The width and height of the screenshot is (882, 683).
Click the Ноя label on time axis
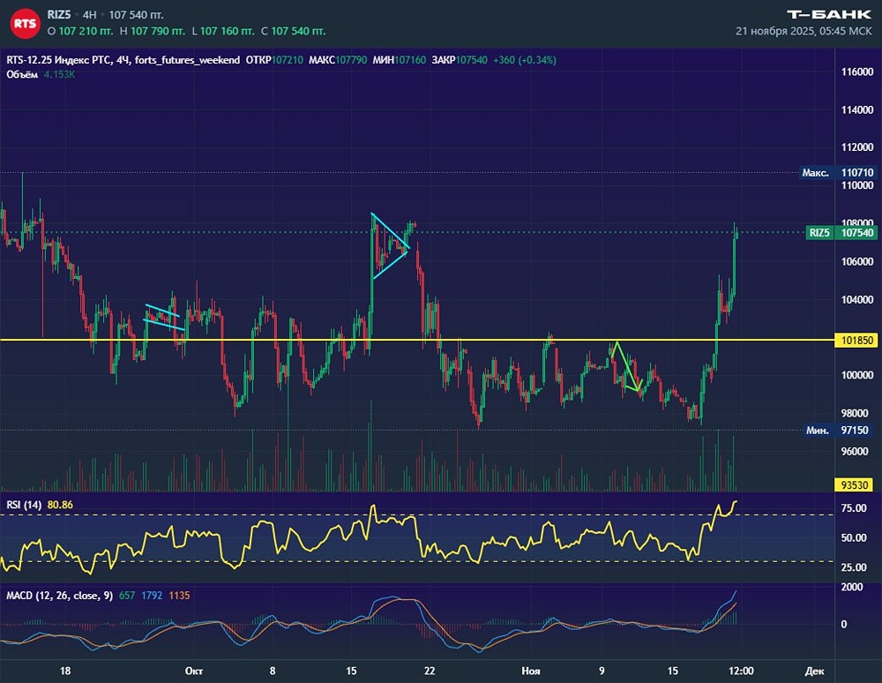click(530, 671)
